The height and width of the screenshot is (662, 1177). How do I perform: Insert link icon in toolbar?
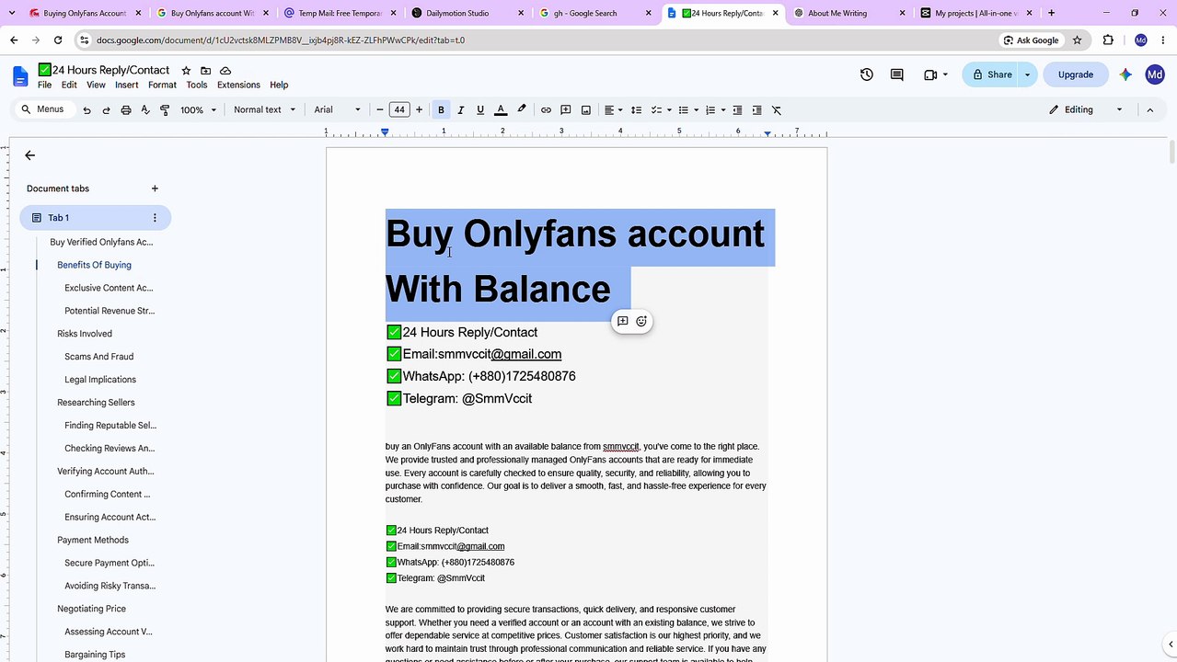click(546, 110)
